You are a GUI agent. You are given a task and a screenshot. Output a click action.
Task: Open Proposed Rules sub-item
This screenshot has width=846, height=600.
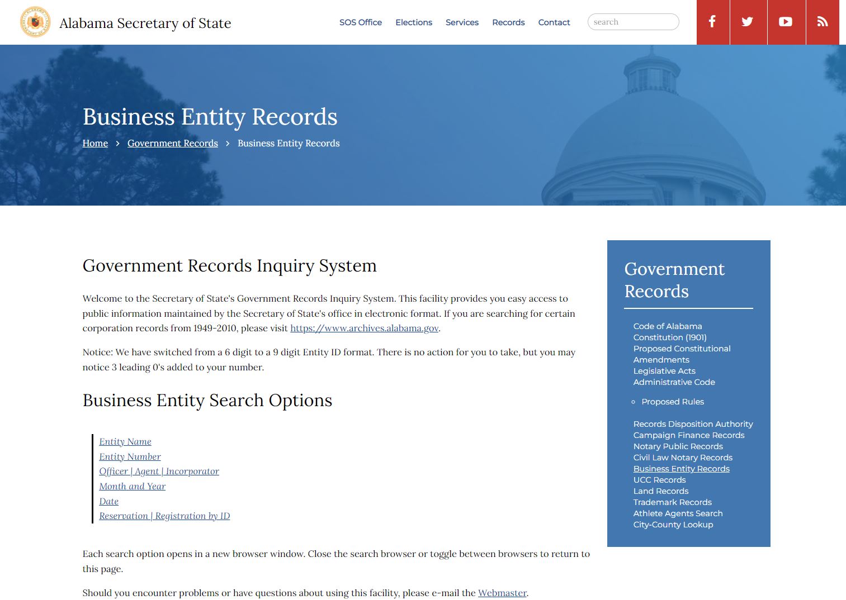[673, 402]
